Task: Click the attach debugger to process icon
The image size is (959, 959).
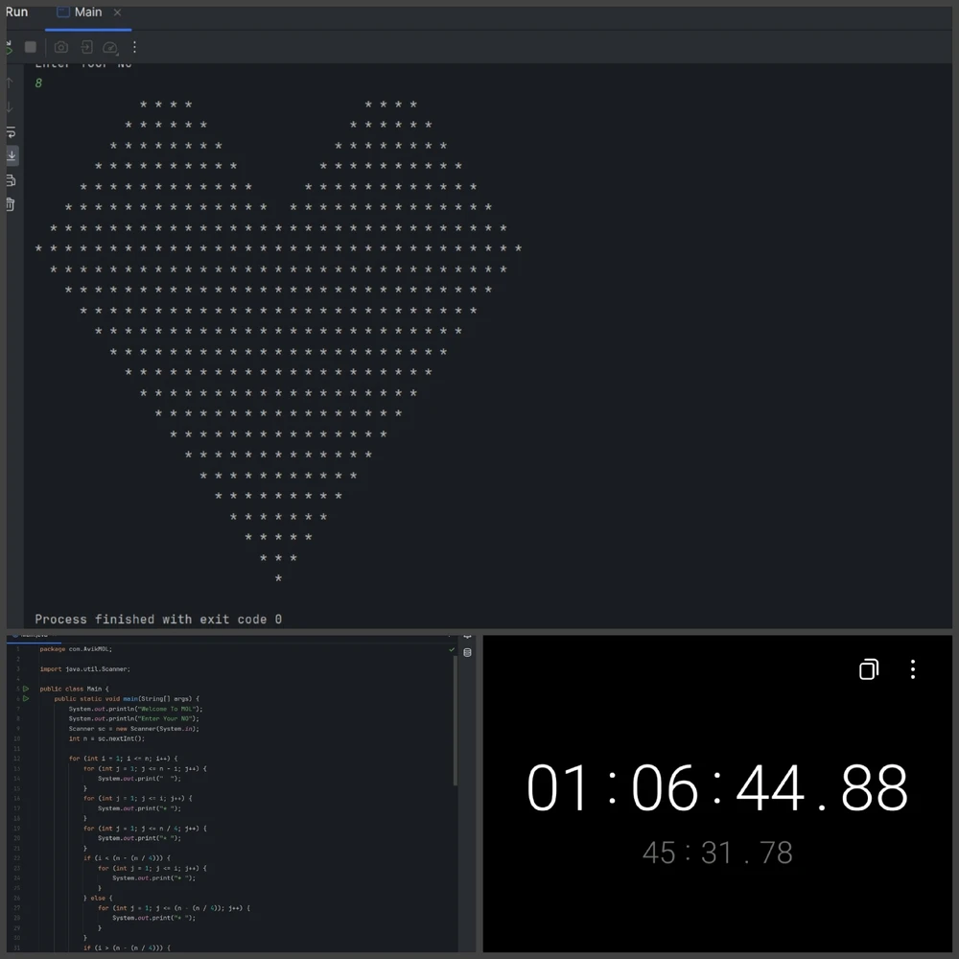Action: (86, 47)
